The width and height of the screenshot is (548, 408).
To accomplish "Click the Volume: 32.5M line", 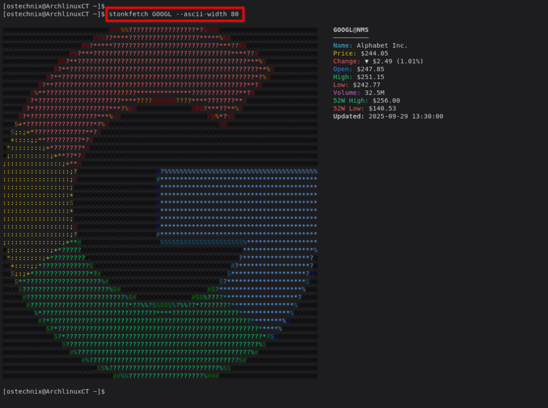I will pyautogui.click(x=359, y=93).
